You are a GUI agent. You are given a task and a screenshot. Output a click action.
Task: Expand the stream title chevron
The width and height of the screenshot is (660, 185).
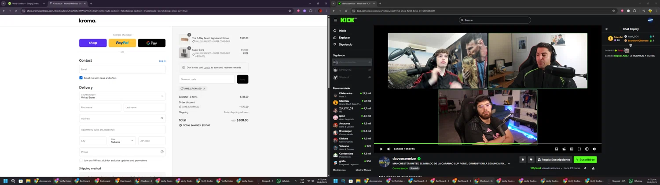[x=509, y=164]
